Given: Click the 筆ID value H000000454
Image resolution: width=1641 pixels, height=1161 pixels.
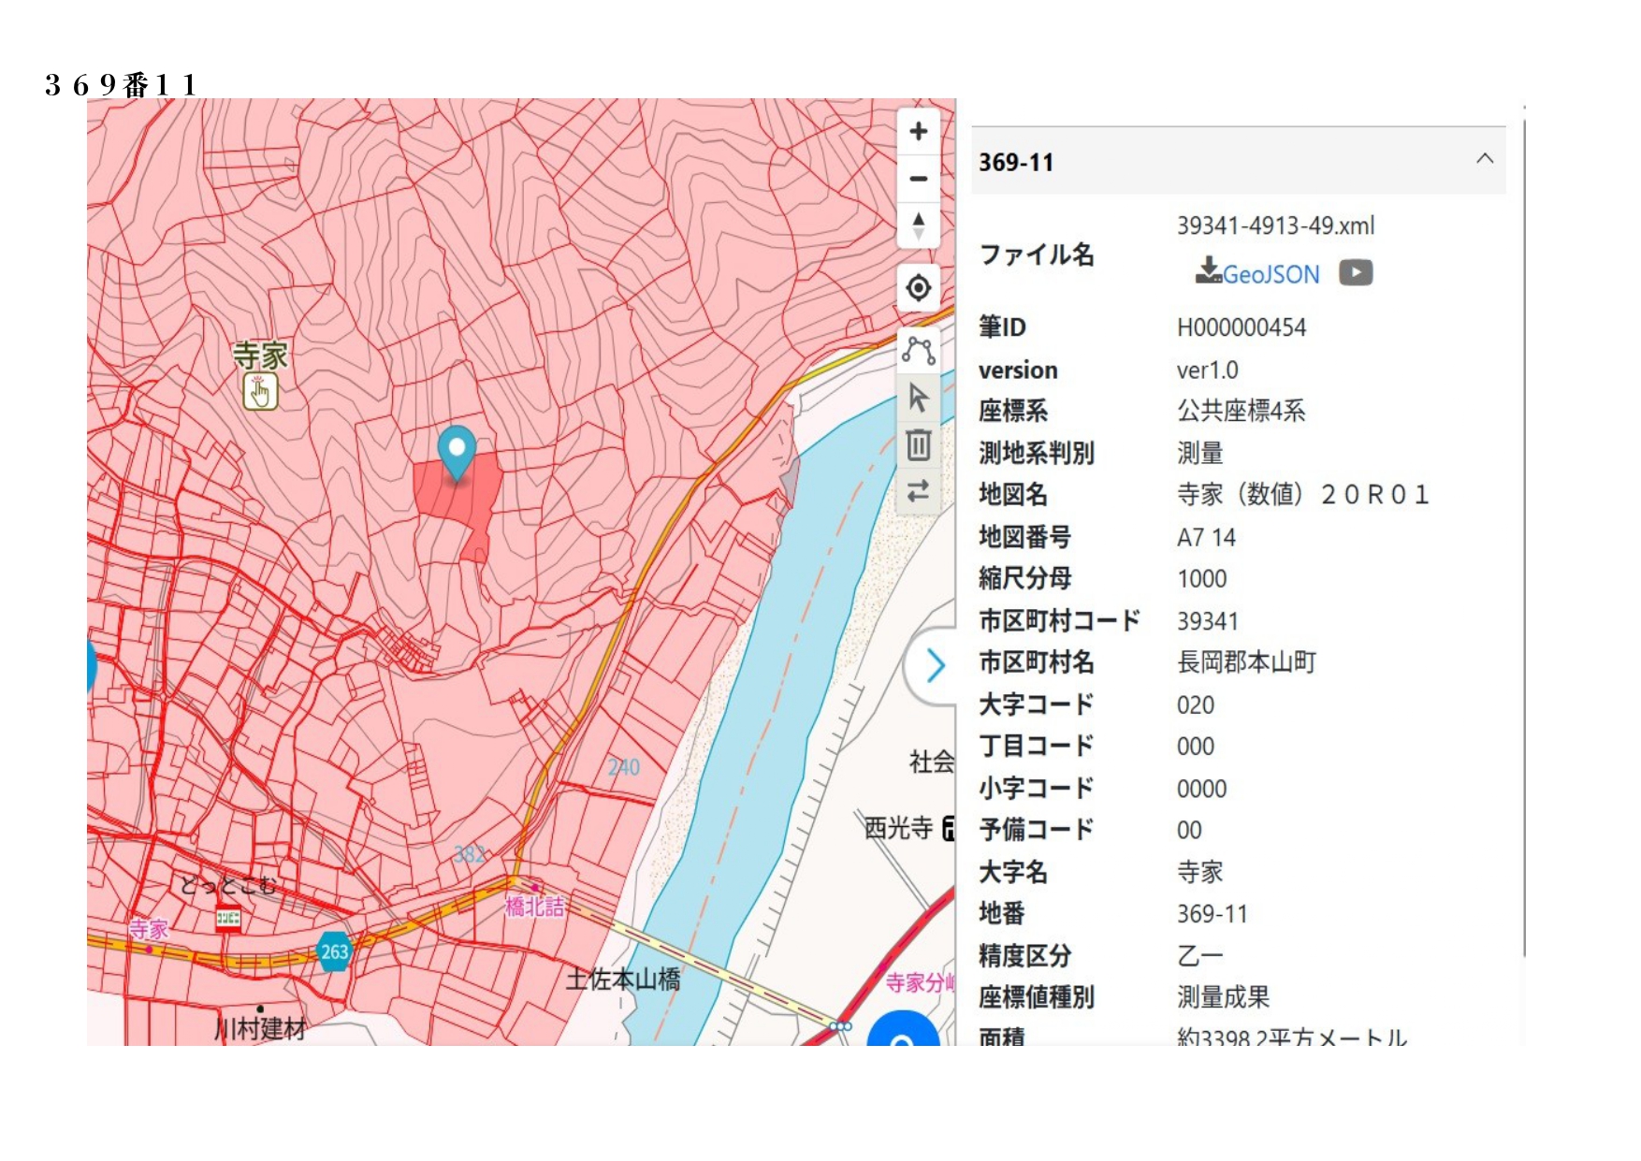Looking at the screenshot, I should [1241, 327].
